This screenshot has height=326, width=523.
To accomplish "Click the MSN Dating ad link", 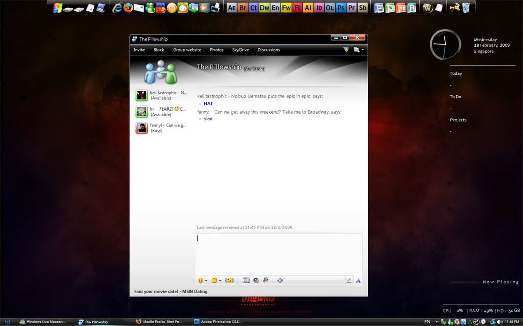I will 171,291.
